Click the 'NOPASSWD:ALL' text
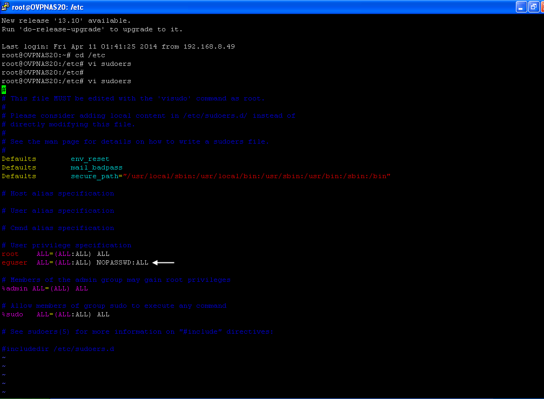The height and width of the screenshot is (399, 544). pos(123,263)
